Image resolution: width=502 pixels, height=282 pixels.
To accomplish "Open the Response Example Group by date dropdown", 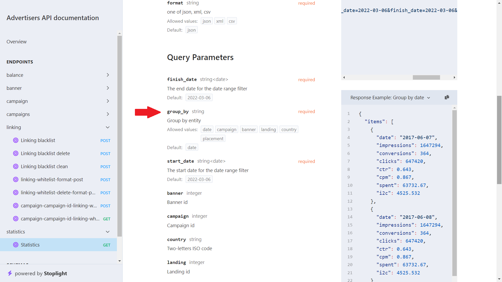I will click(429, 97).
